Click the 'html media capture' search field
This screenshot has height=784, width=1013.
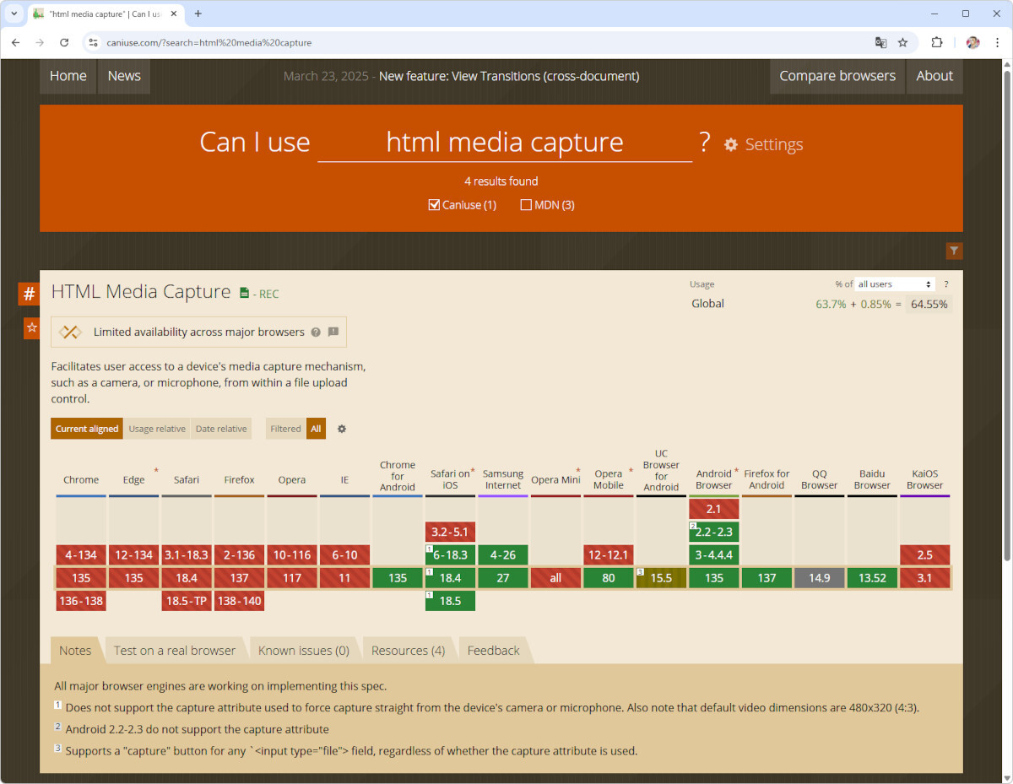pyautogui.click(x=504, y=143)
